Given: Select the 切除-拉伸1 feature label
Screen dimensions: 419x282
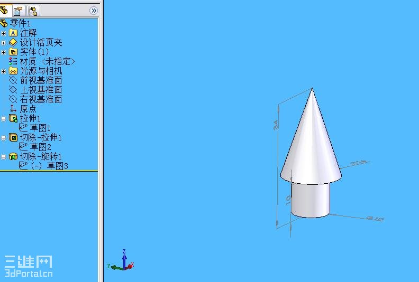Looking at the screenshot, I should [41, 137].
